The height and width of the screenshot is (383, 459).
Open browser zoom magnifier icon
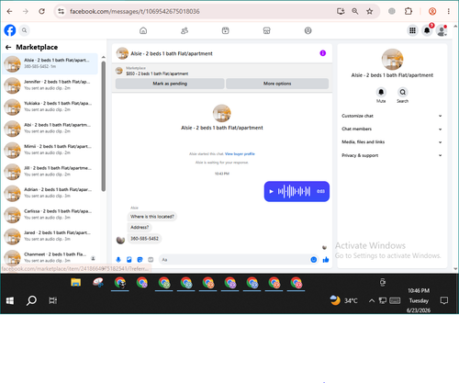(x=355, y=11)
